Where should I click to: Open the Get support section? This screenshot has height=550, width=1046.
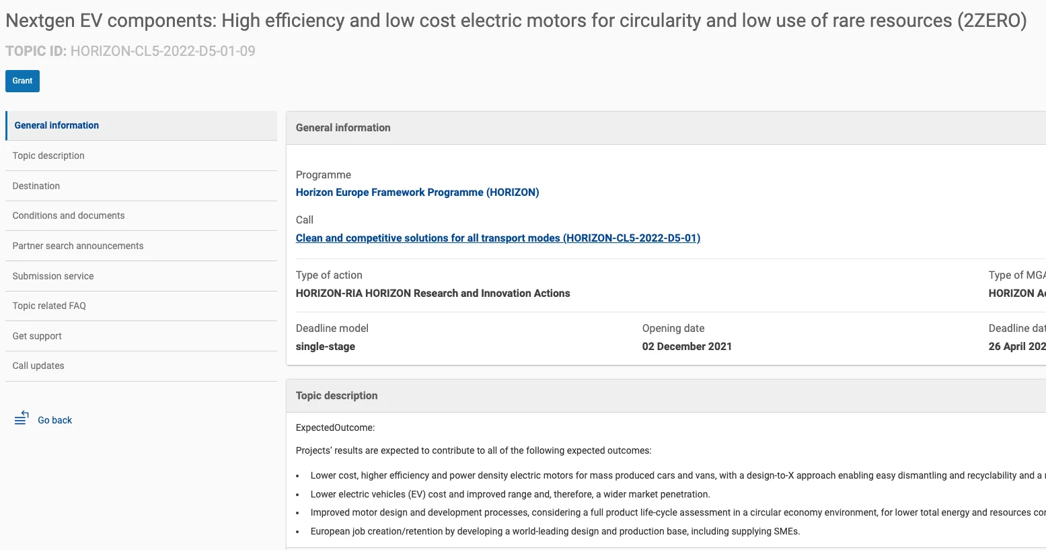pyautogui.click(x=37, y=336)
